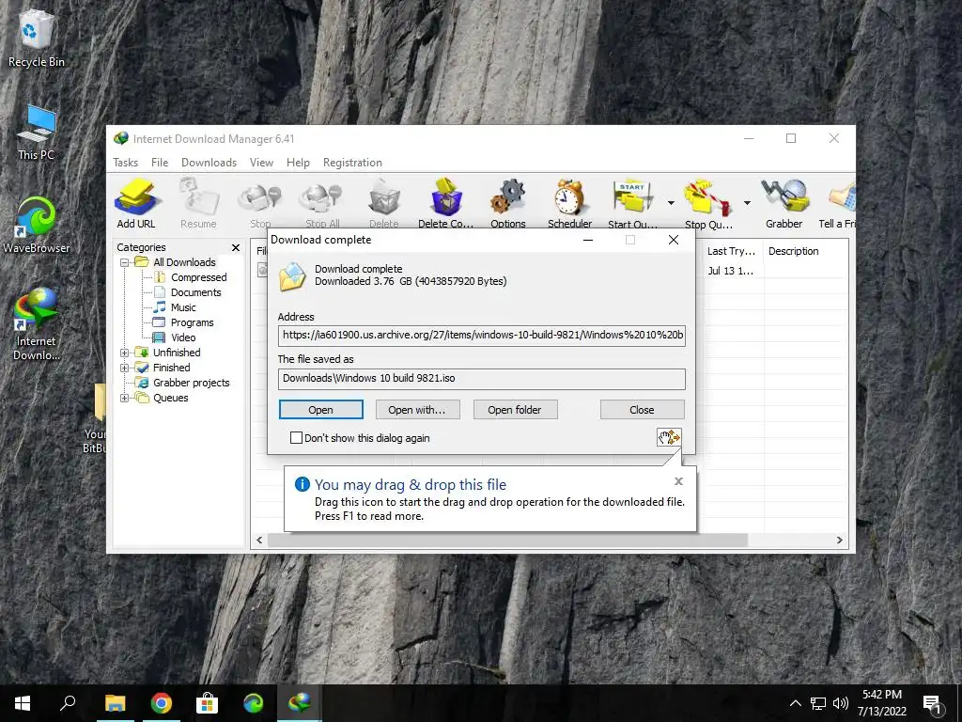Open the notification center icon
The width and height of the screenshot is (962, 722).
[x=933, y=703]
